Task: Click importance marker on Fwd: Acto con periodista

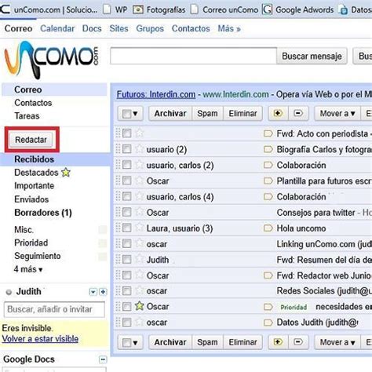Action: tap(268, 133)
